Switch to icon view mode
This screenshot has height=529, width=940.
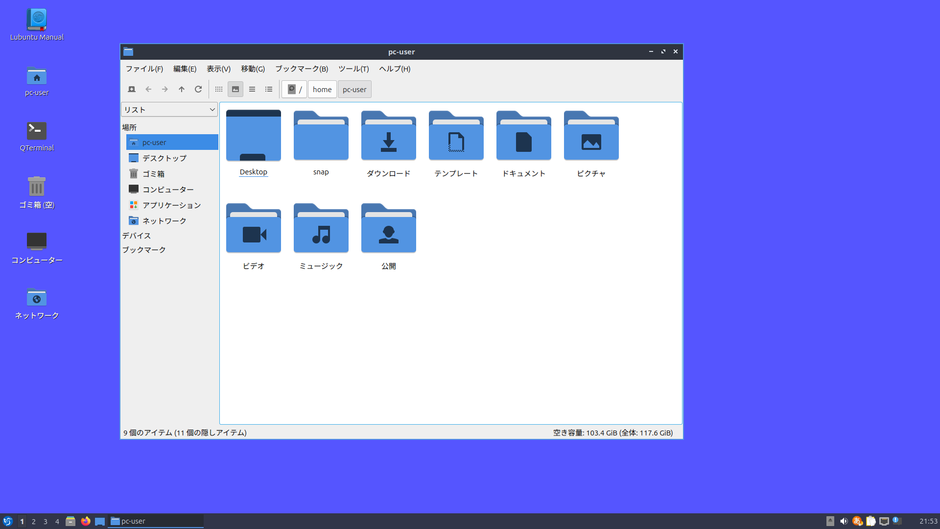pyautogui.click(x=219, y=89)
